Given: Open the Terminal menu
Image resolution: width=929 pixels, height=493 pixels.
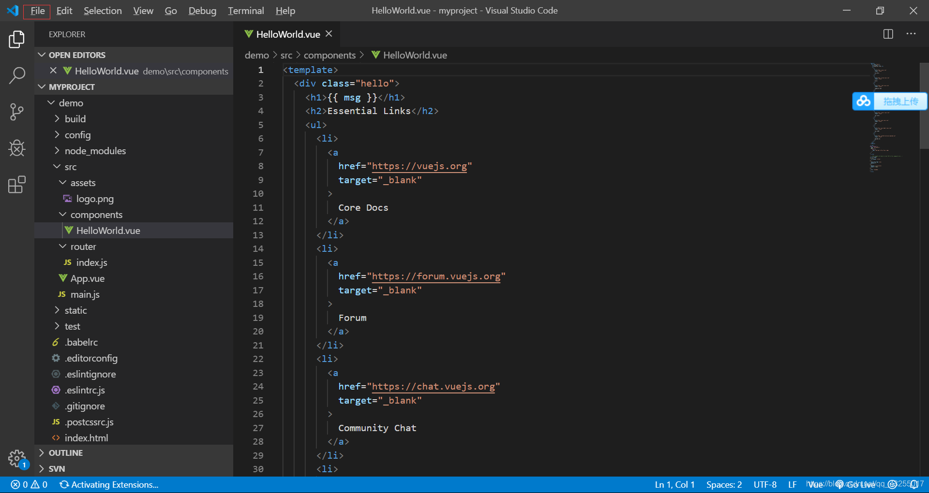Looking at the screenshot, I should pyautogui.click(x=246, y=11).
